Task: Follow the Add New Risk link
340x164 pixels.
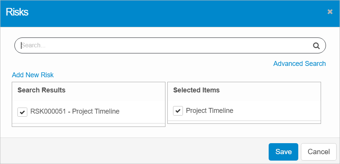Action: pyautogui.click(x=33, y=75)
